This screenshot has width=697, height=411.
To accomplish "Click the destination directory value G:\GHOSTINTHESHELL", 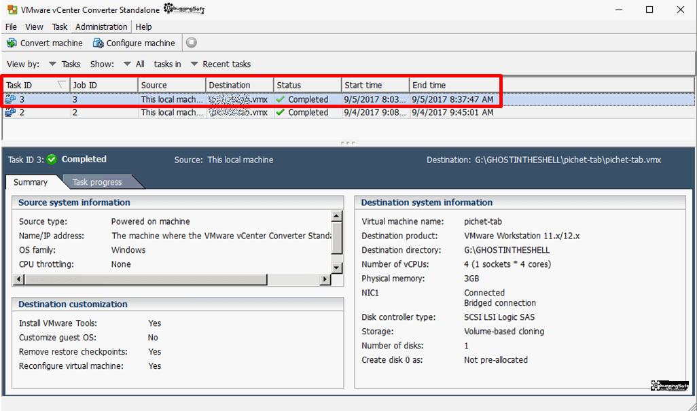I will click(x=507, y=250).
